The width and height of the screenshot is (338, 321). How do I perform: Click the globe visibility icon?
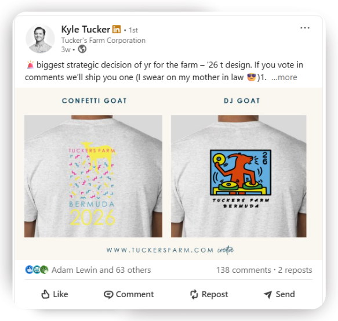[x=82, y=49]
